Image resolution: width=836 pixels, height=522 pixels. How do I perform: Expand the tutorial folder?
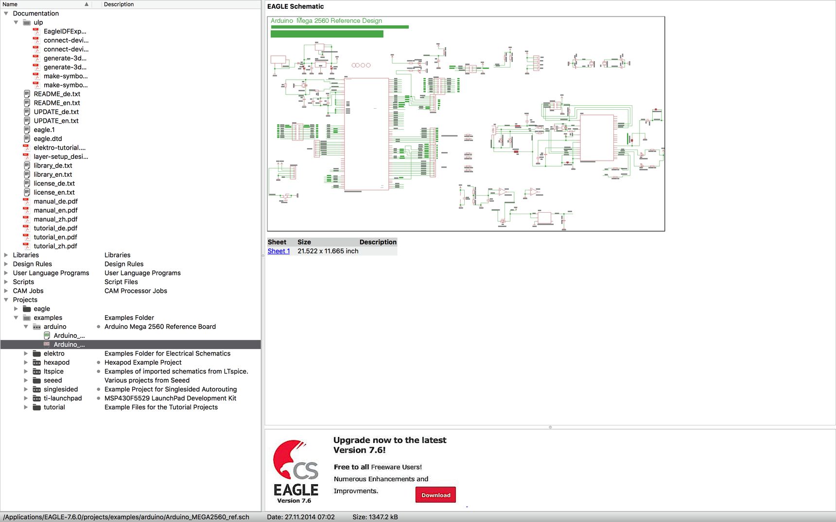pyautogui.click(x=26, y=407)
